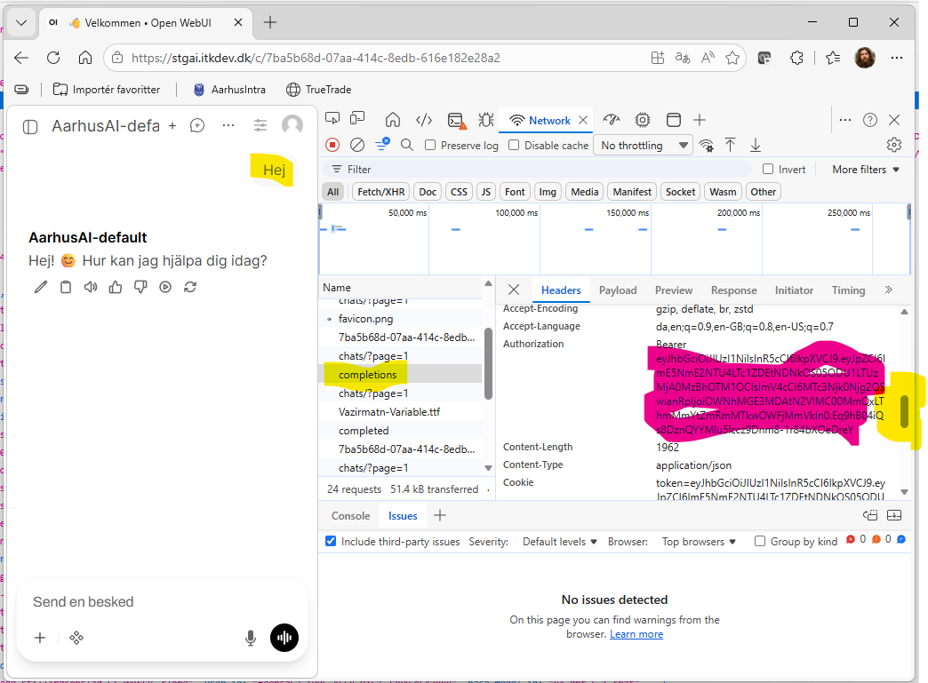This screenshot has width=928, height=683.
Task: Switch to the Payload tab
Action: [617, 290]
